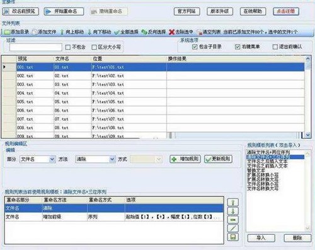Image resolution: width=315 pixels, height=250 pixels.
Task: Uncheck the 右键菜单 checkbox
Action: [x=238, y=47]
